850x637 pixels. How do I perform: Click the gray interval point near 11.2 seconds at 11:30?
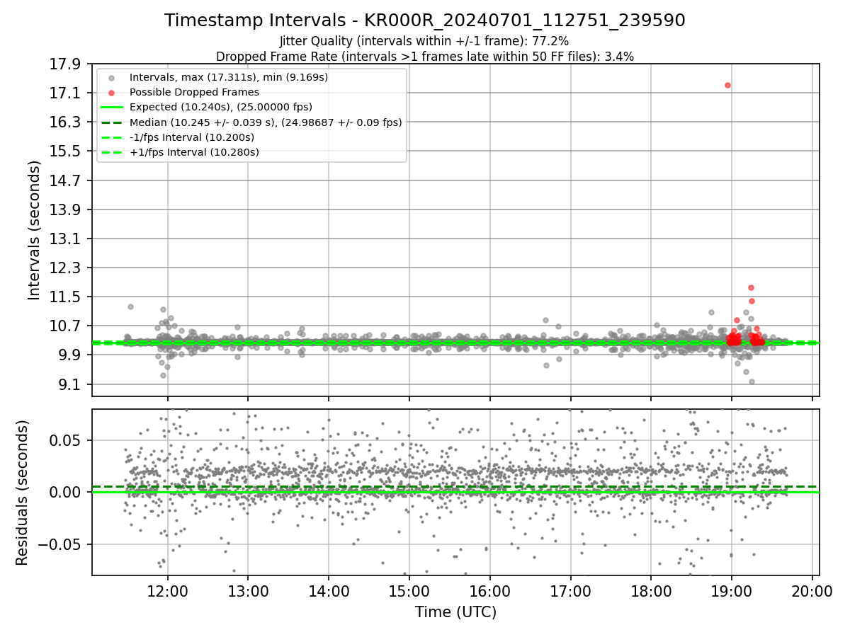130,306
